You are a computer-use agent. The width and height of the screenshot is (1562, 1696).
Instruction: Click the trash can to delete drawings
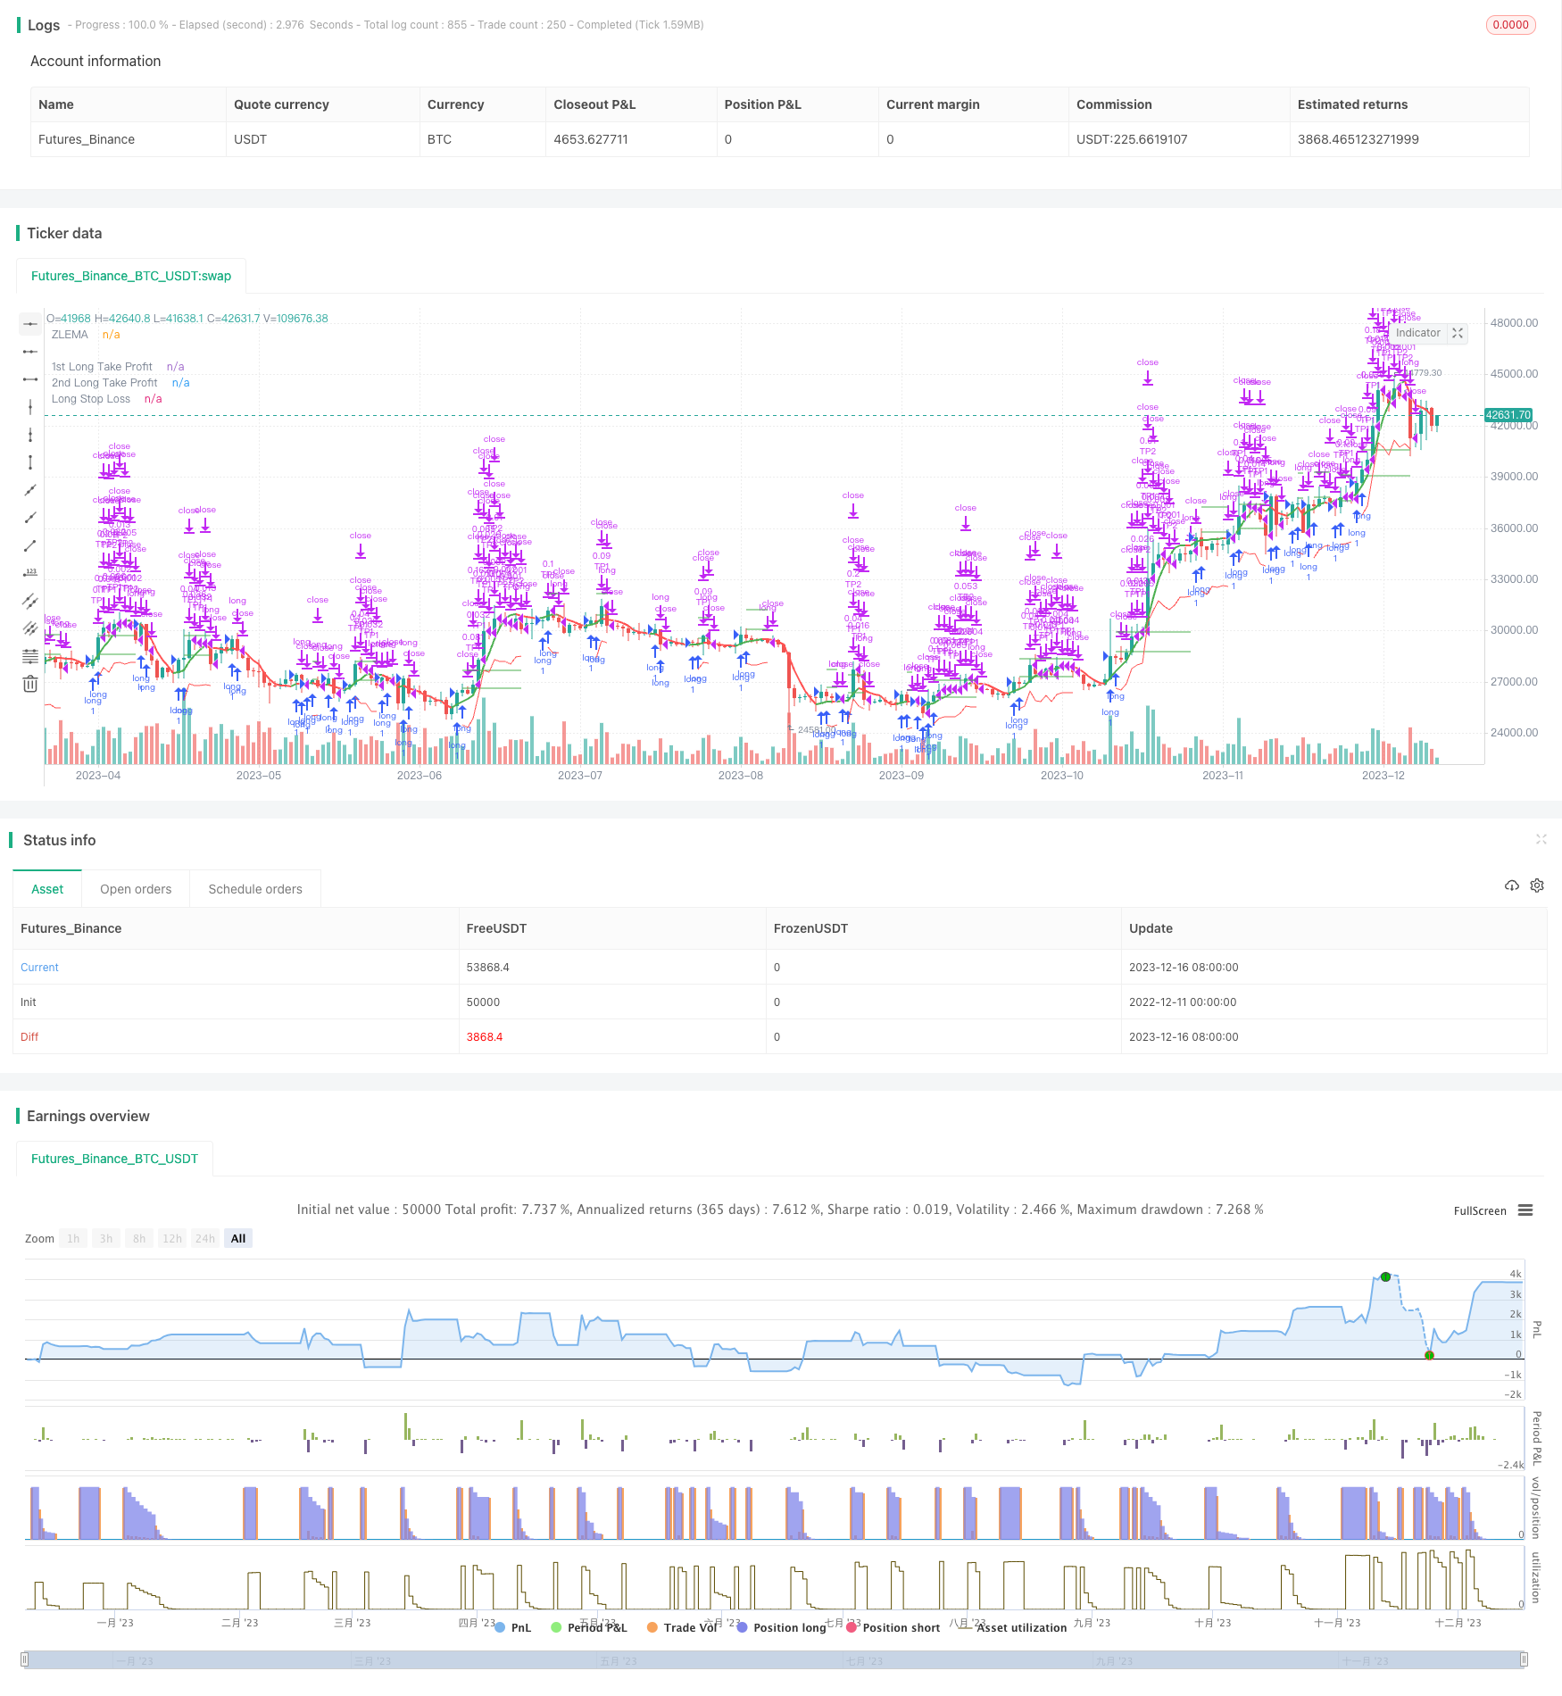coord(30,684)
